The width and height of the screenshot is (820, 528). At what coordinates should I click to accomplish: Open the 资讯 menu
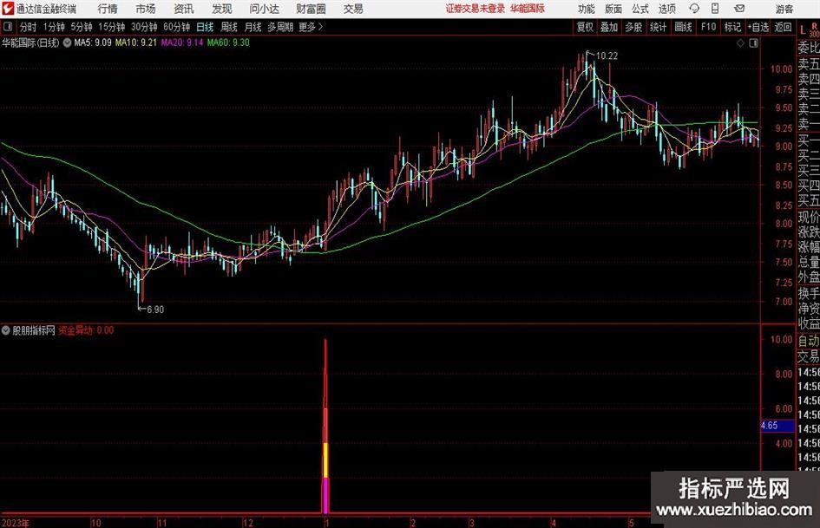click(x=184, y=9)
